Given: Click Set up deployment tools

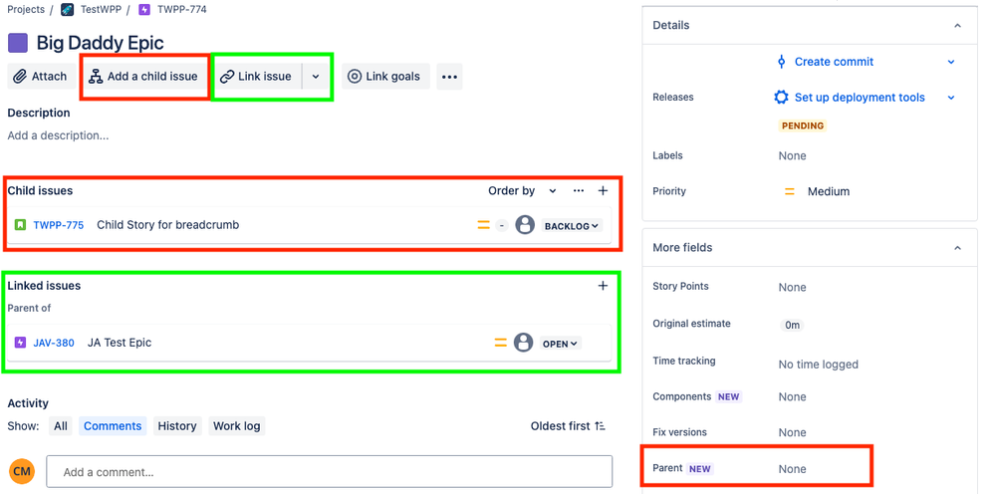Looking at the screenshot, I should (x=860, y=98).
